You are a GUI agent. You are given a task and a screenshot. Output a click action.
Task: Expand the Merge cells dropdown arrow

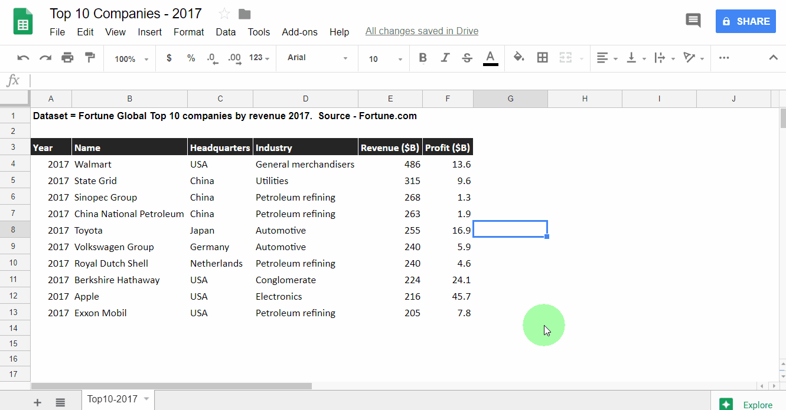click(582, 58)
